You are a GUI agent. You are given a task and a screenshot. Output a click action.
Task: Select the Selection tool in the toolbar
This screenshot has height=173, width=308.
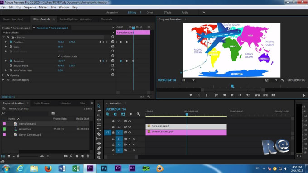[99, 106]
